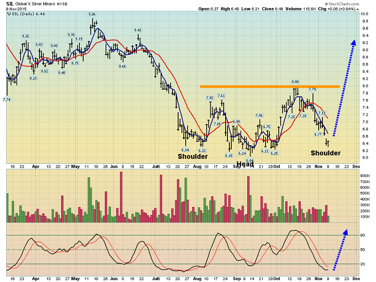The height and width of the screenshot is (282, 376).
Task: Click the 8.66 price label
Action: (x=123, y=66)
